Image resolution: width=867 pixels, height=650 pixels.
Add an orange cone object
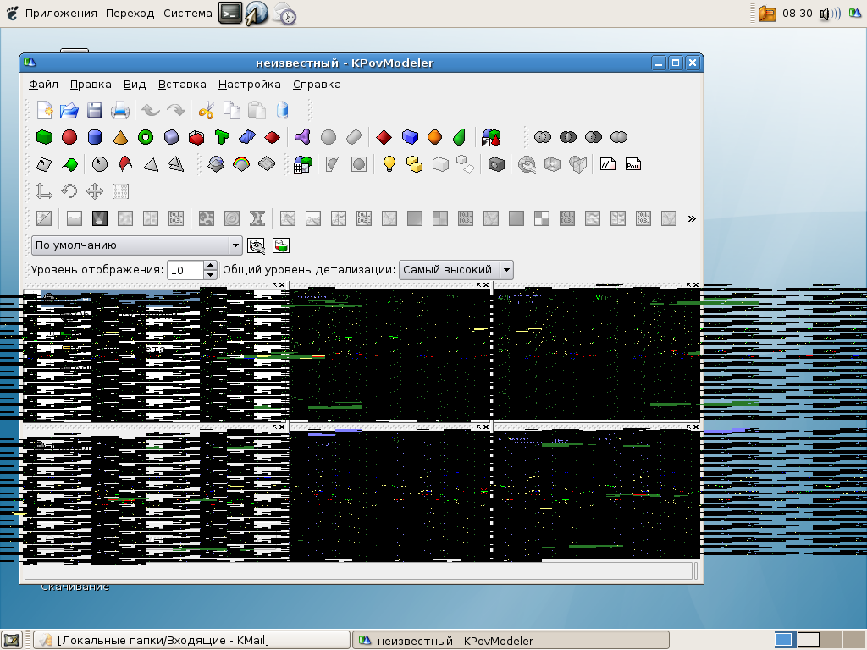(120, 137)
